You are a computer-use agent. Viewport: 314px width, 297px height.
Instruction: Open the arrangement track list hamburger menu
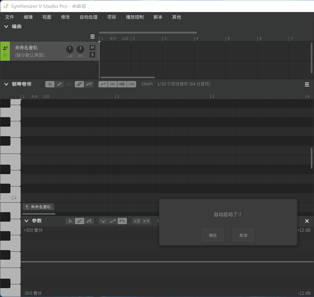point(92,36)
